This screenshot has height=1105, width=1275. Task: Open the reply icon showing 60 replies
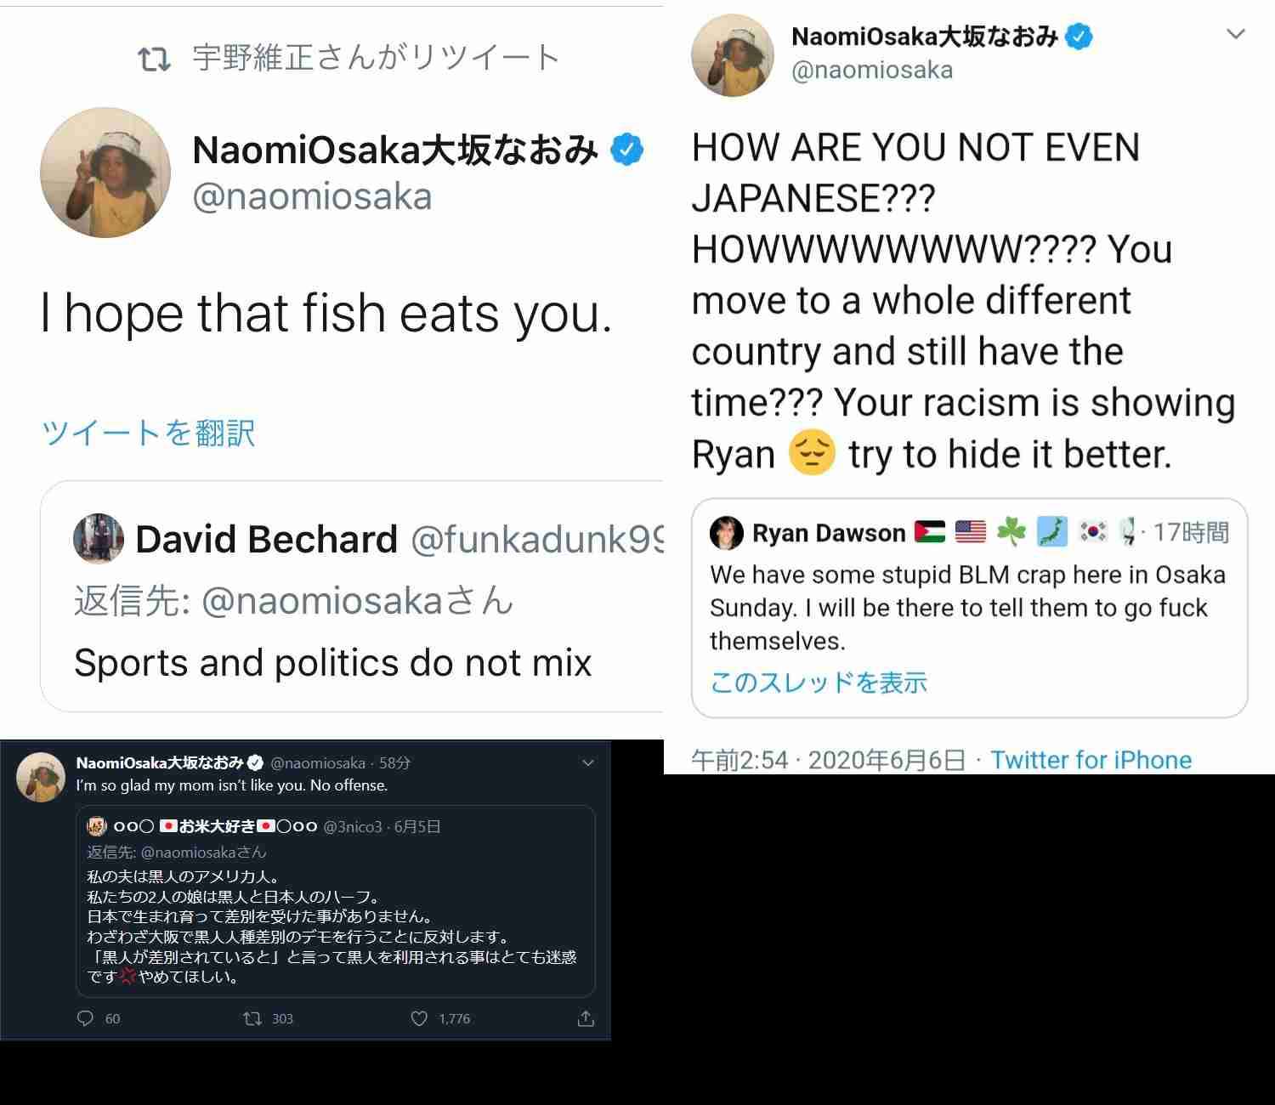pyautogui.click(x=85, y=1018)
